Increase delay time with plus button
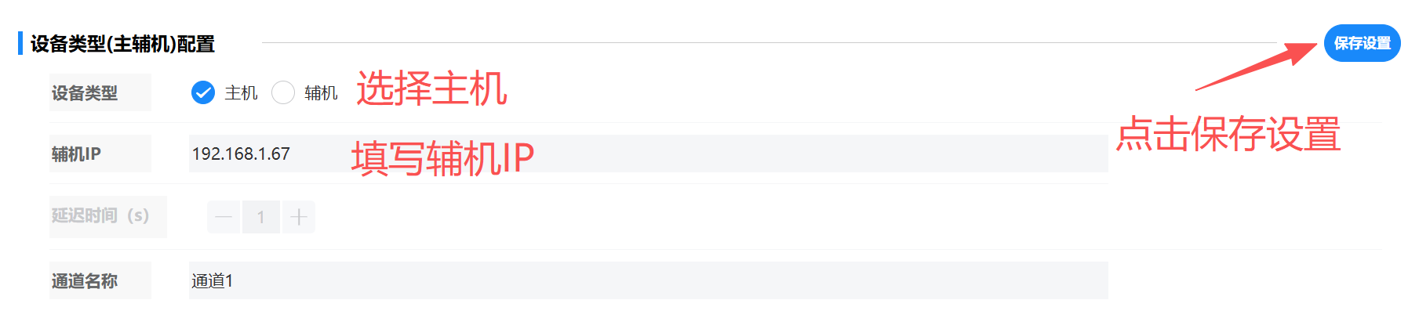The image size is (1419, 336). point(298,217)
